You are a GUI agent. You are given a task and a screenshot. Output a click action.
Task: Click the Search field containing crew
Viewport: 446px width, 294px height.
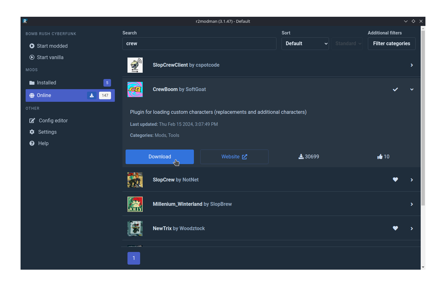pos(199,44)
